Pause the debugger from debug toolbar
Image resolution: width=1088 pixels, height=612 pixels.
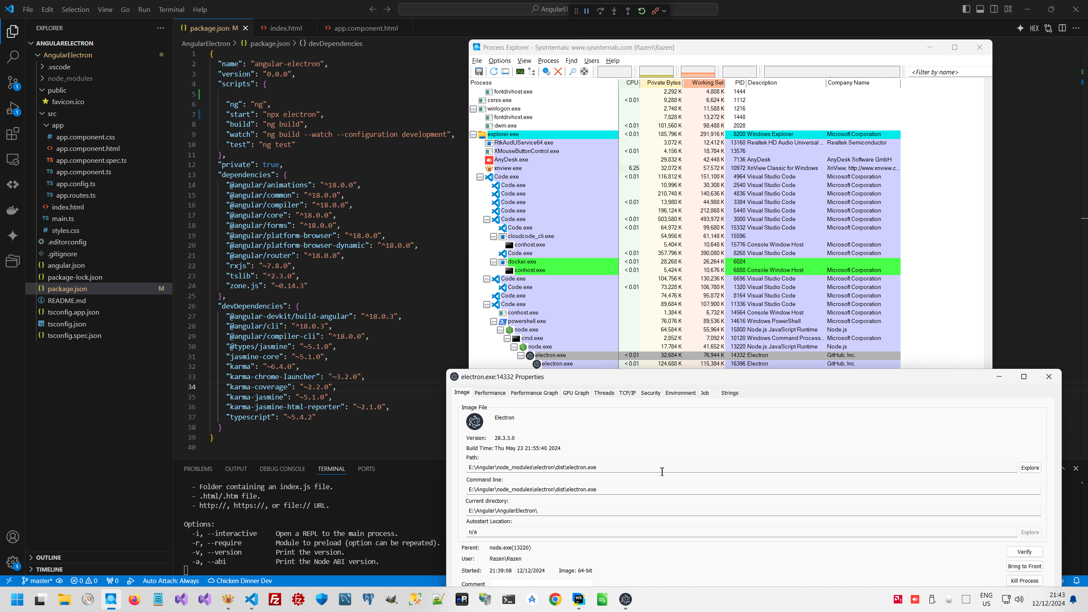pos(586,11)
